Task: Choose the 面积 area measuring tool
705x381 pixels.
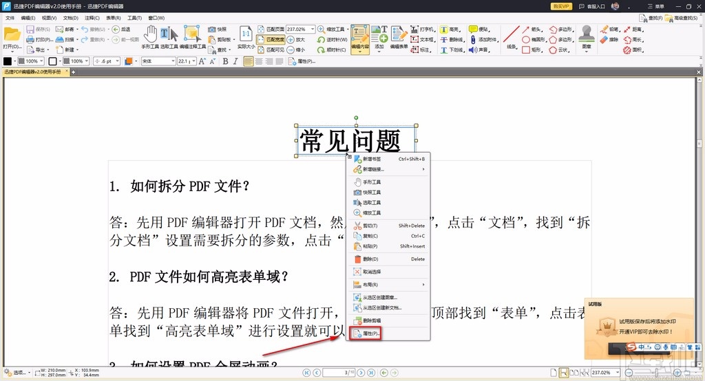Action: pyautogui.click(x=633, y=50)
